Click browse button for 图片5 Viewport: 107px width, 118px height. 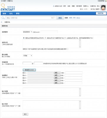tap(57, 83)
